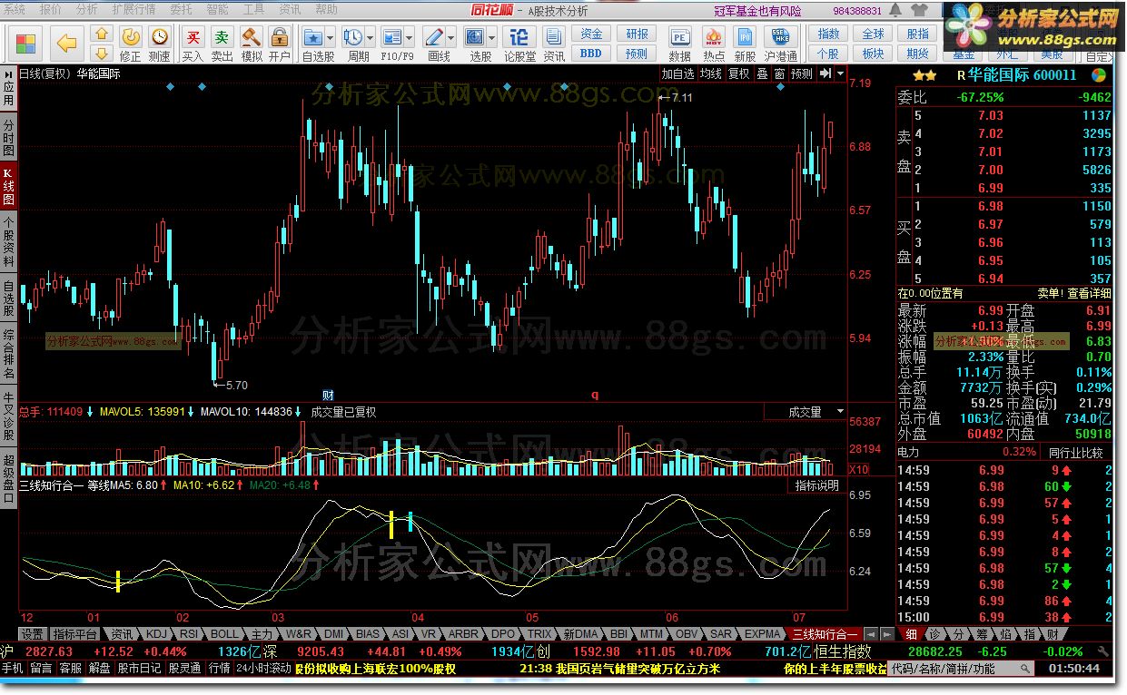Toggle 加自选 add to watchlist
Screen dimensions: 1127x695
point(677,73)
